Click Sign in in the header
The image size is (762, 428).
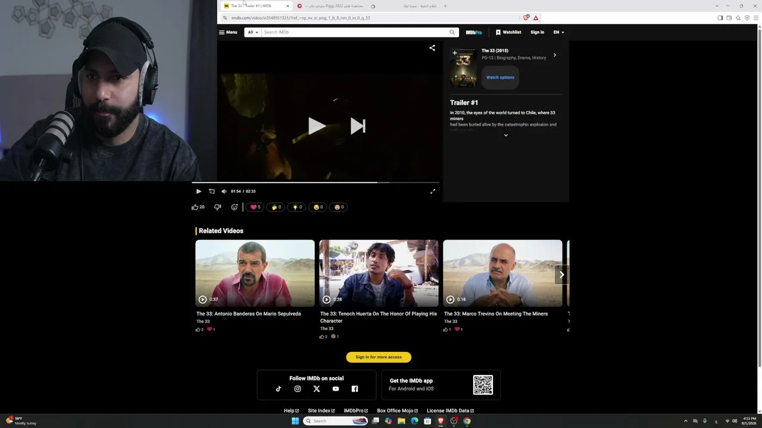pyautogui.click(x=537, y=32)
